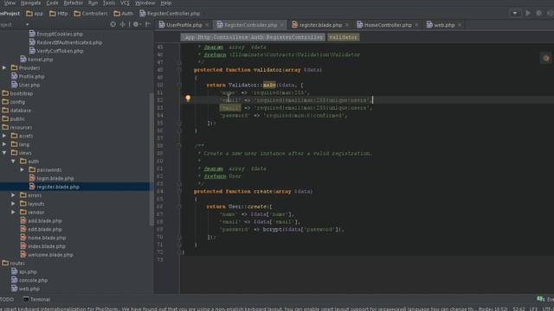Expand the errors folder
The width and height of the screenshot is (554, 311).
(x=13, y=195)
